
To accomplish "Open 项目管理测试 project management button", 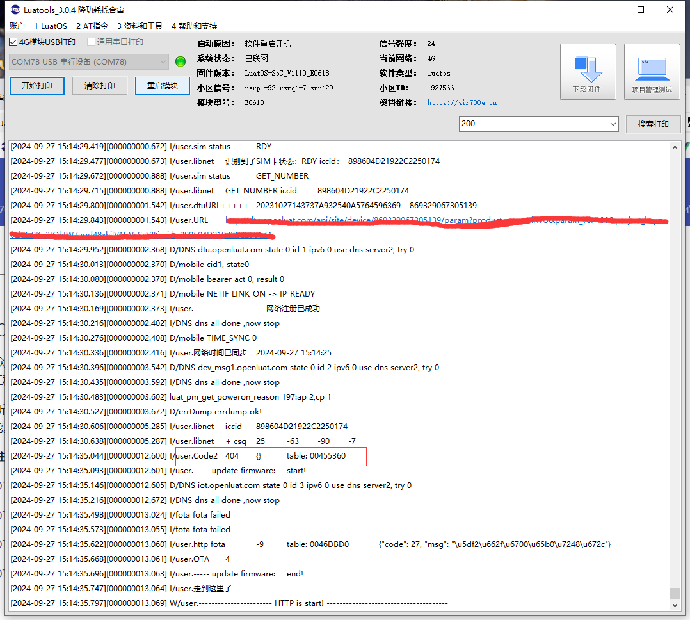I will point(652,71).
